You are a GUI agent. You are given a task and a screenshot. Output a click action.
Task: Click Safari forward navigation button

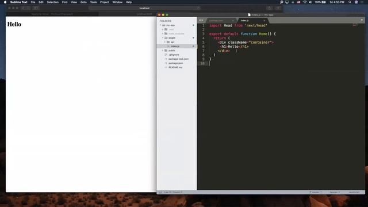28,8
